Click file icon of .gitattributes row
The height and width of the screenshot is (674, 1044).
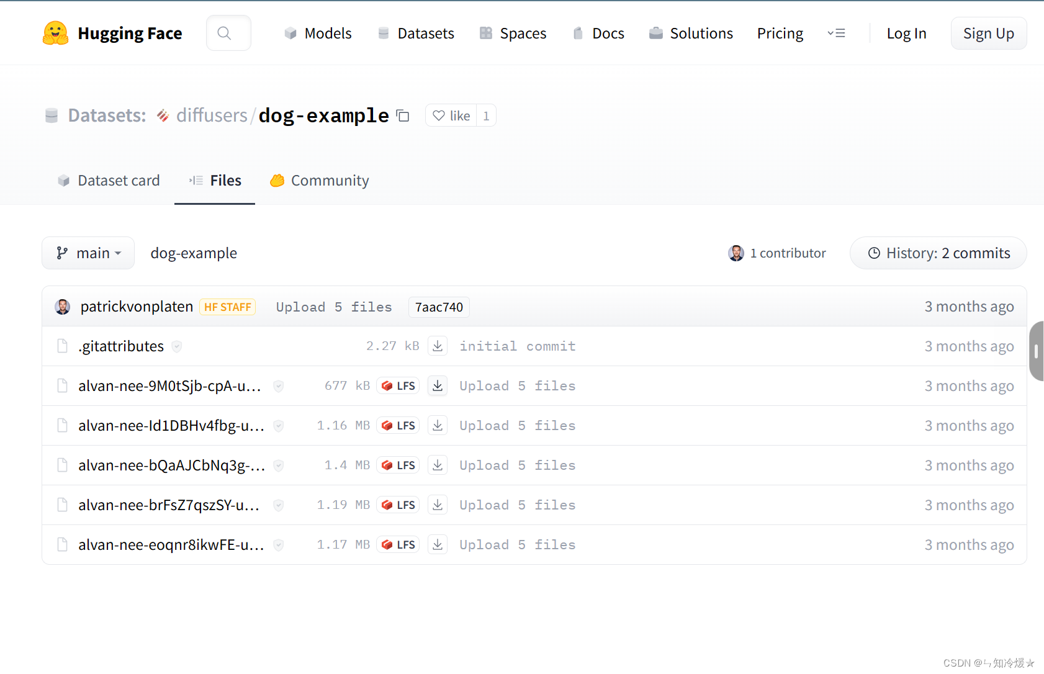pos(62,346)
